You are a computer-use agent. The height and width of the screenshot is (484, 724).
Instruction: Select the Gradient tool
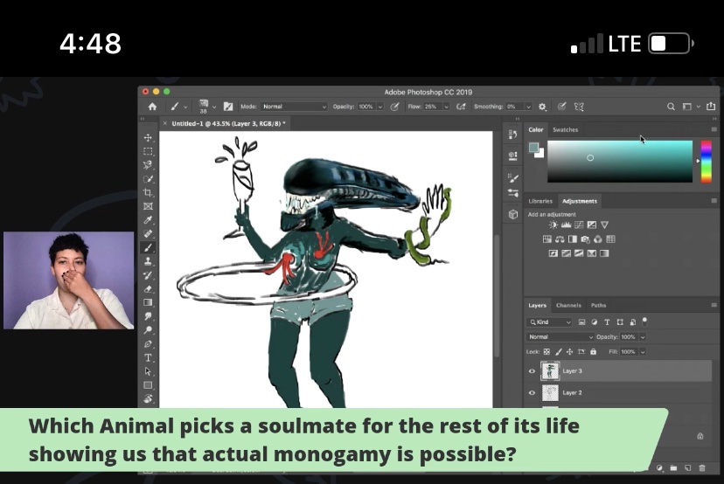click(148, 302)
